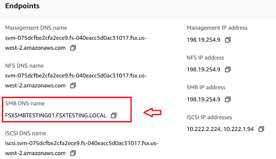Copy the Management IP address
The width and height of the screenshot is (276, 159).
click(x=228, y=40)
